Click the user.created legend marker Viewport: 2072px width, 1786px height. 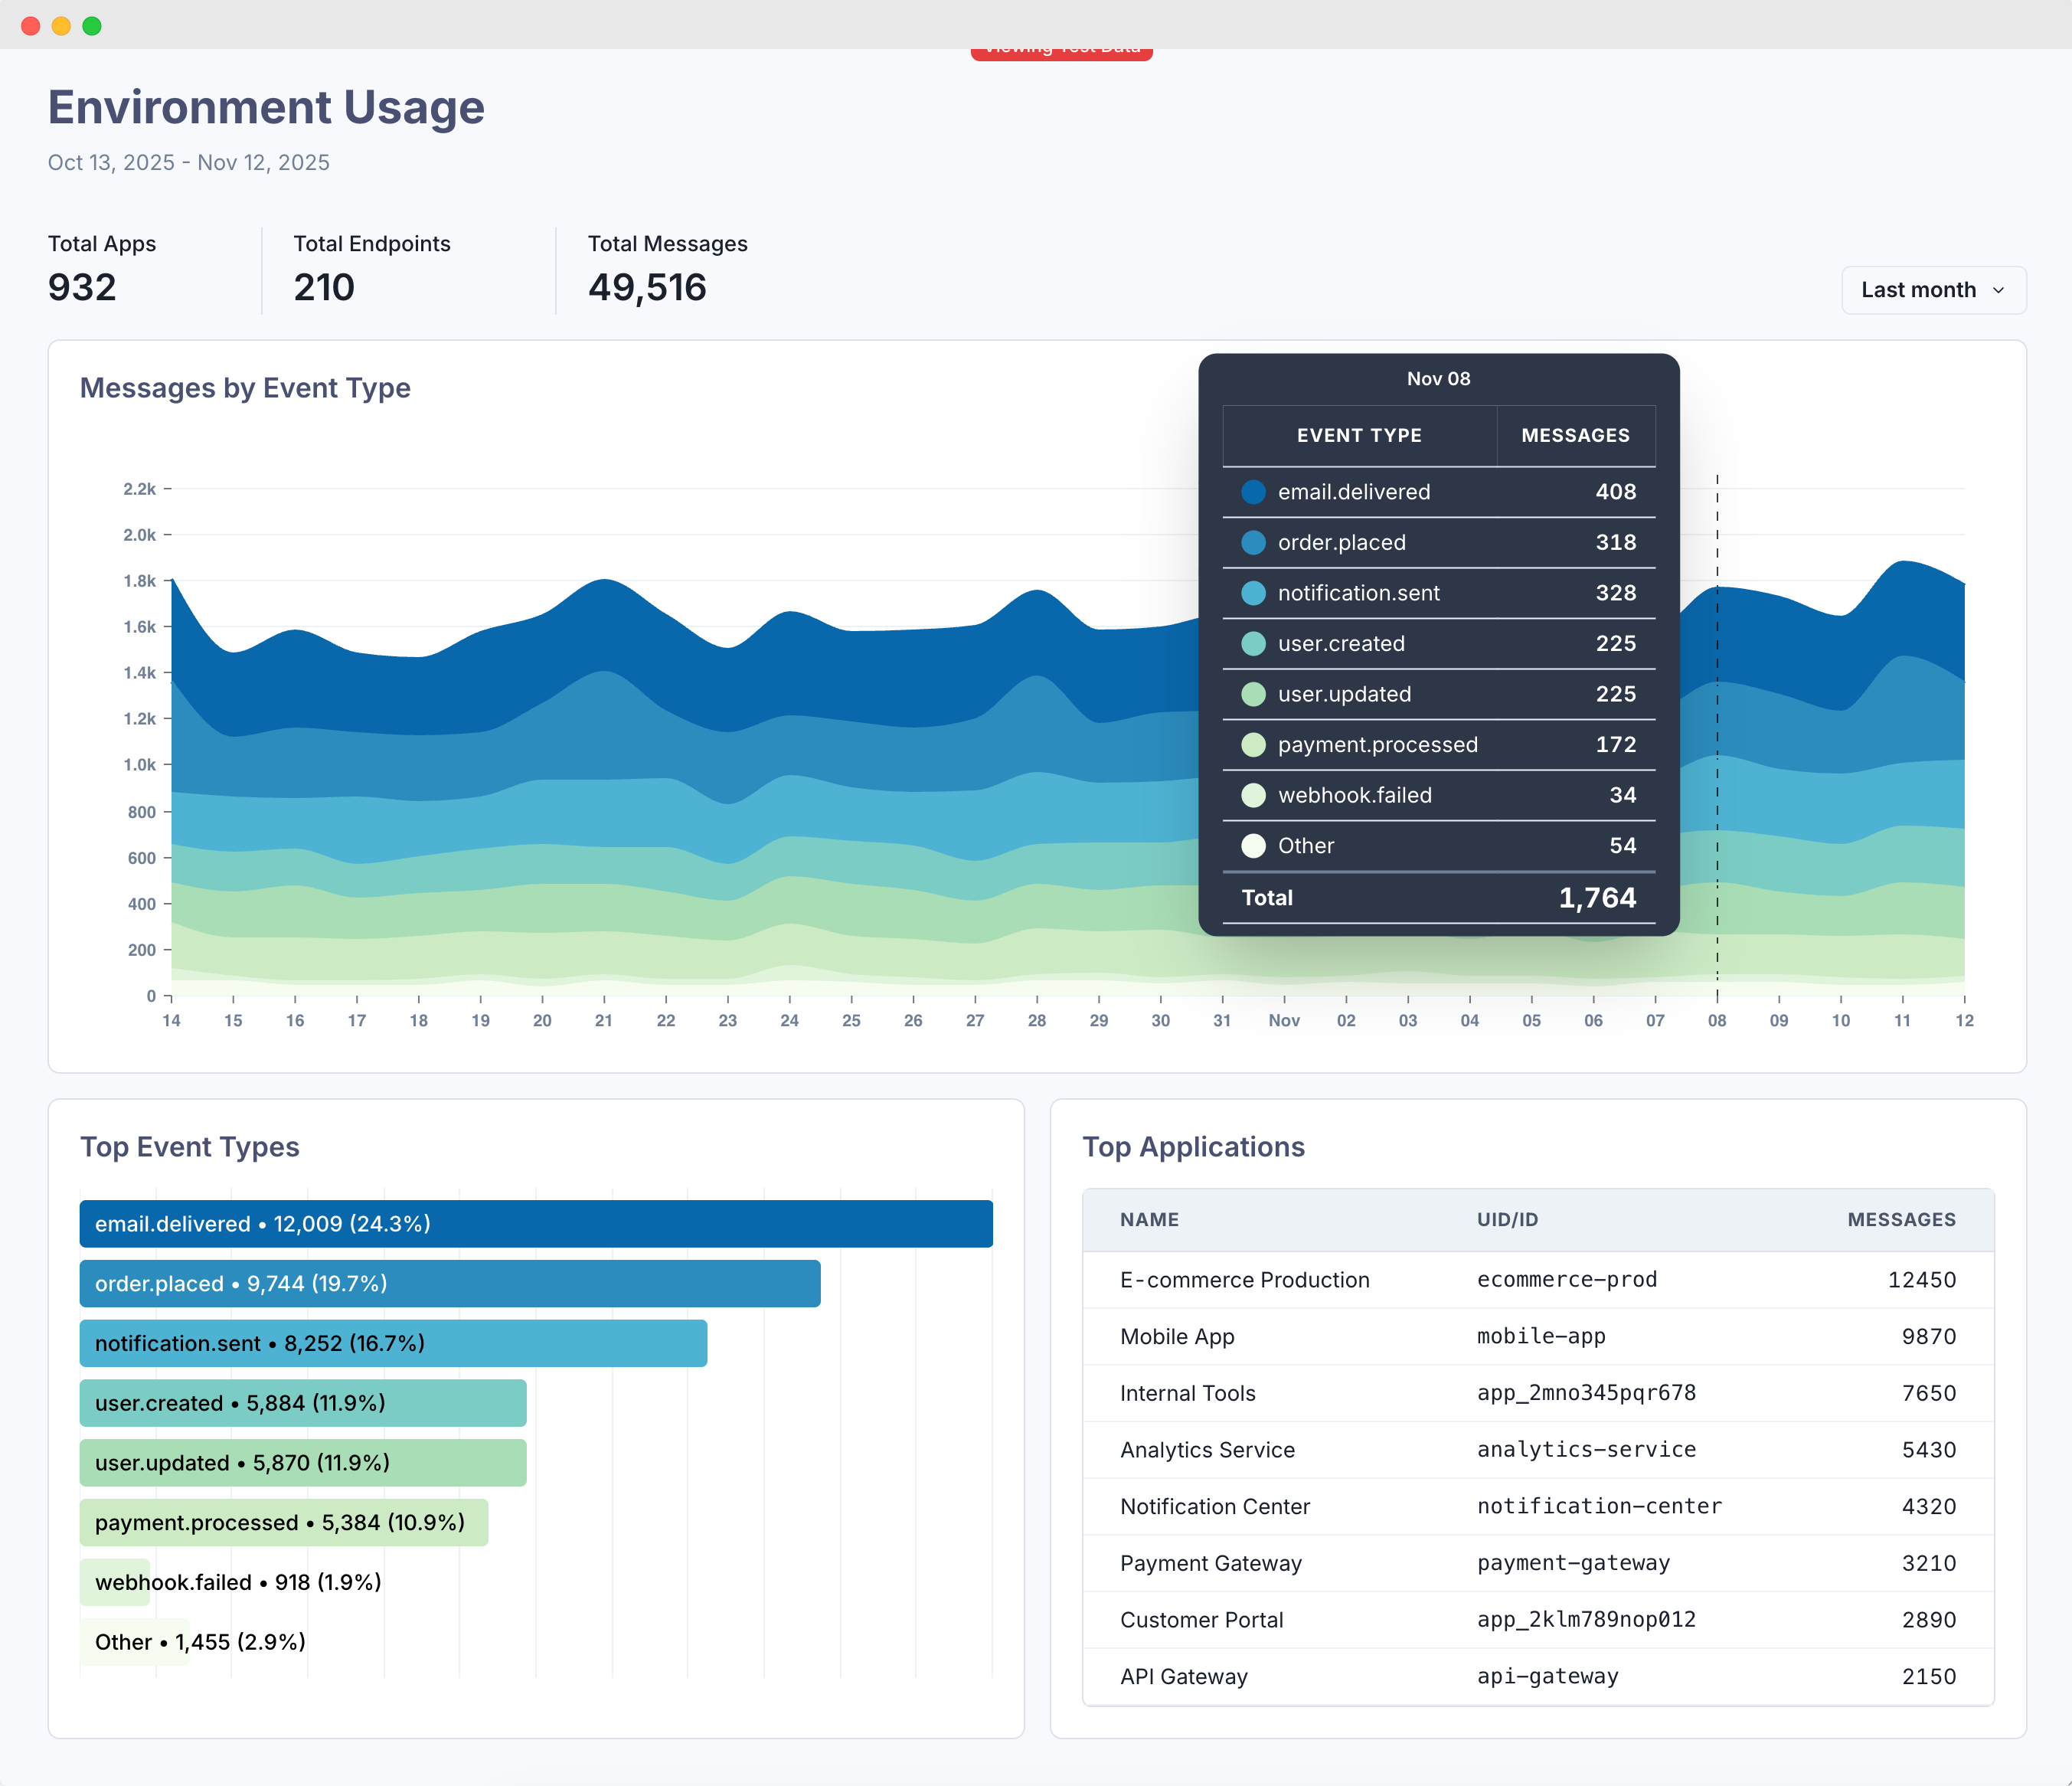[1253, 643]
